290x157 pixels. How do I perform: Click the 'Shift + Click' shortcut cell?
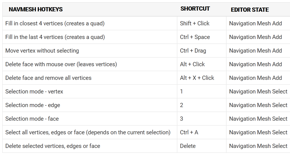pos(195,23)
